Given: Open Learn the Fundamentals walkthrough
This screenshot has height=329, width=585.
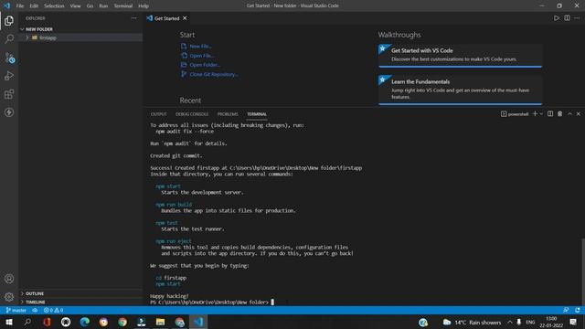Looking at the screenshot, I should pyautogui.click(x=460, y=90).
